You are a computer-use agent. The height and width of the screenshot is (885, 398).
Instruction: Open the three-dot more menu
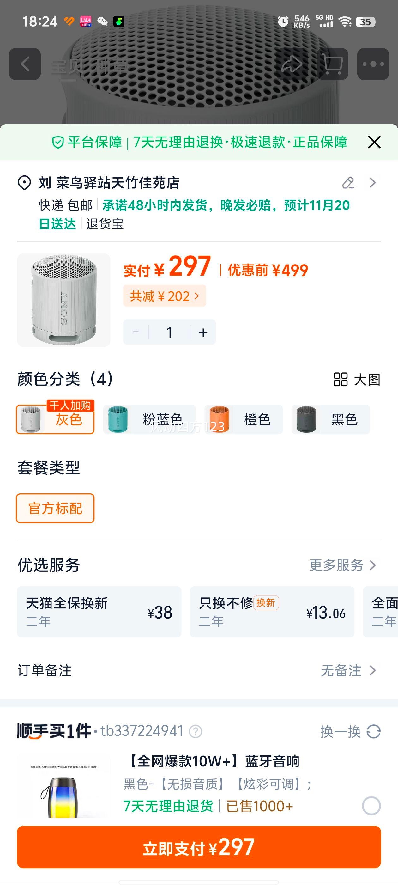(373, 64)
